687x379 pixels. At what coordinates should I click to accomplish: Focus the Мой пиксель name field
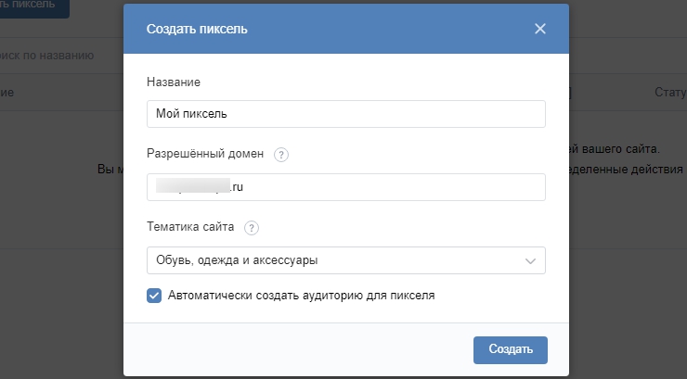coord(345,114)
